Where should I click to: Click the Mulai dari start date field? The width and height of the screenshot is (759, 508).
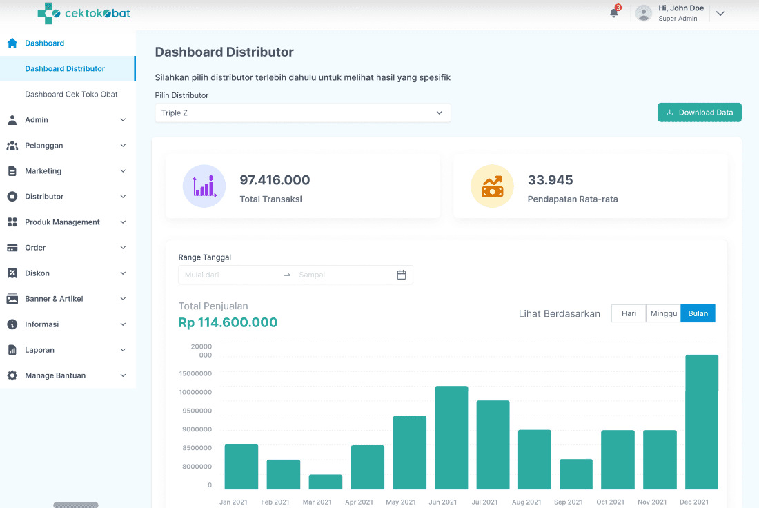tap(230, 275)
